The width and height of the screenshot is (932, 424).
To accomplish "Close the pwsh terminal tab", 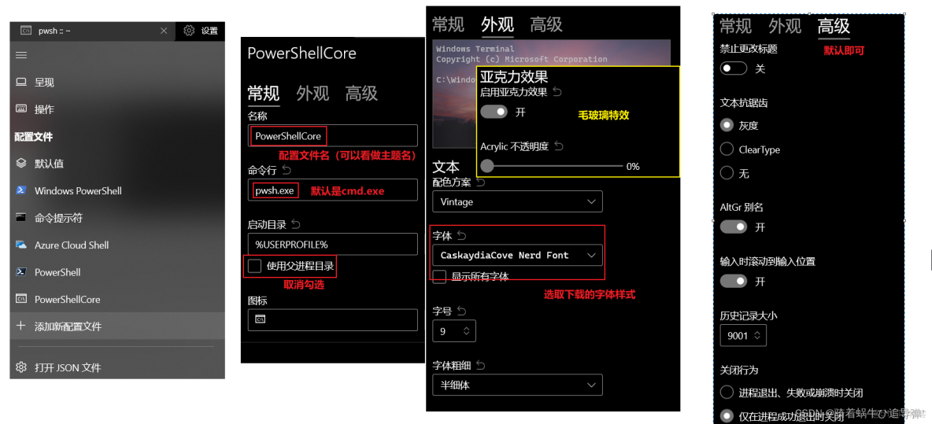I will pyautogui.click(x=164, y=31).
